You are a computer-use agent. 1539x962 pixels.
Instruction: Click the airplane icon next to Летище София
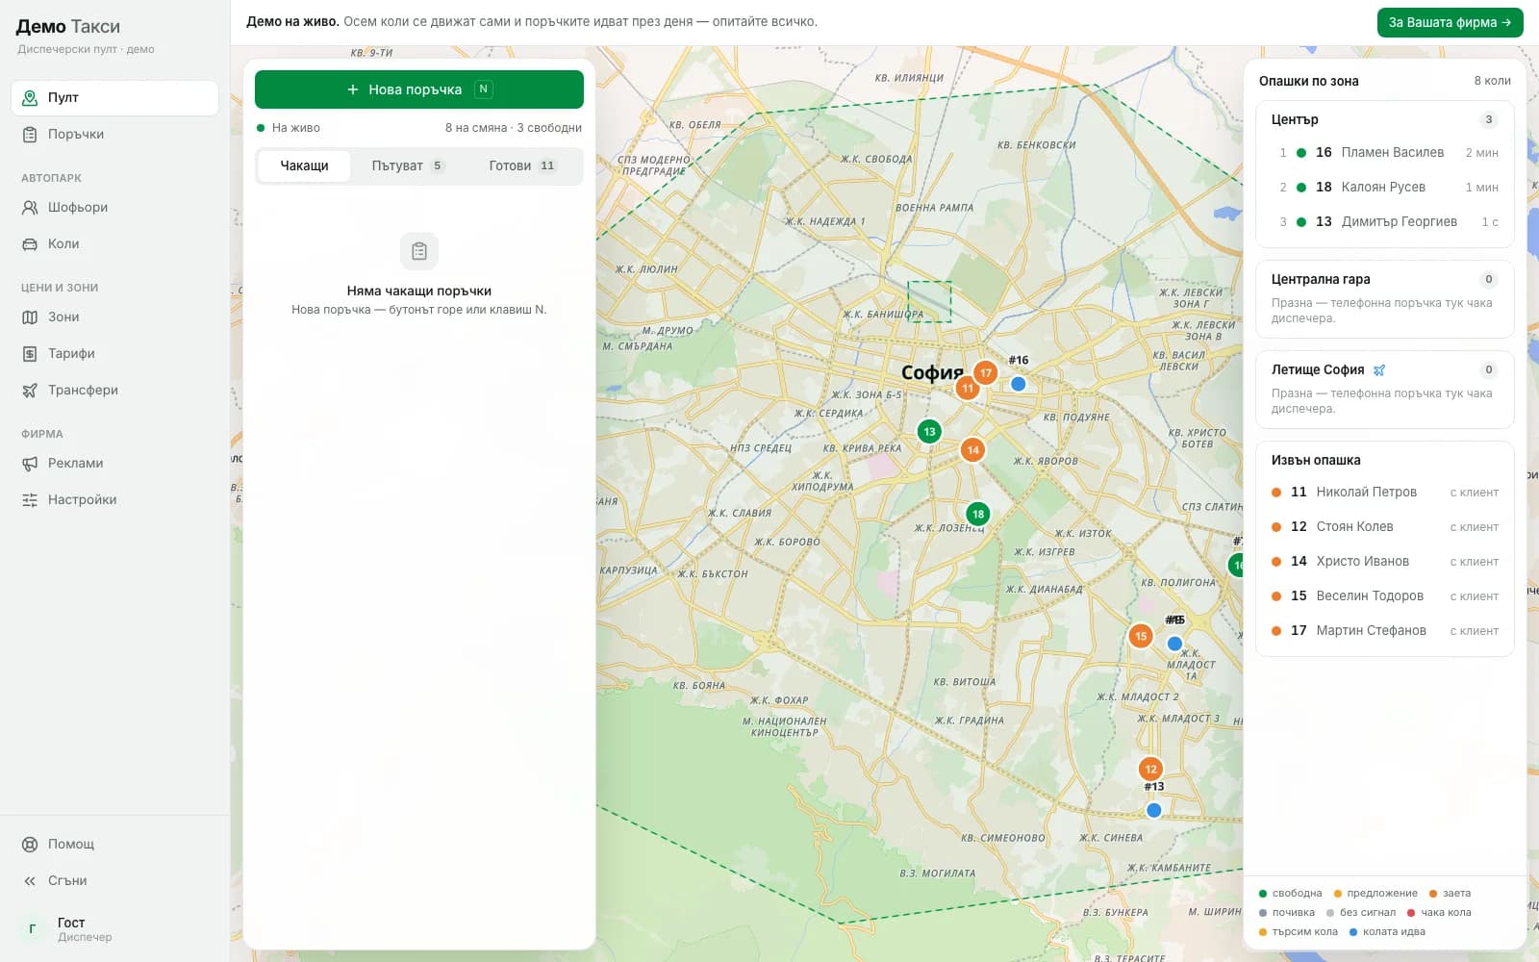click(x=1379, y=369)
